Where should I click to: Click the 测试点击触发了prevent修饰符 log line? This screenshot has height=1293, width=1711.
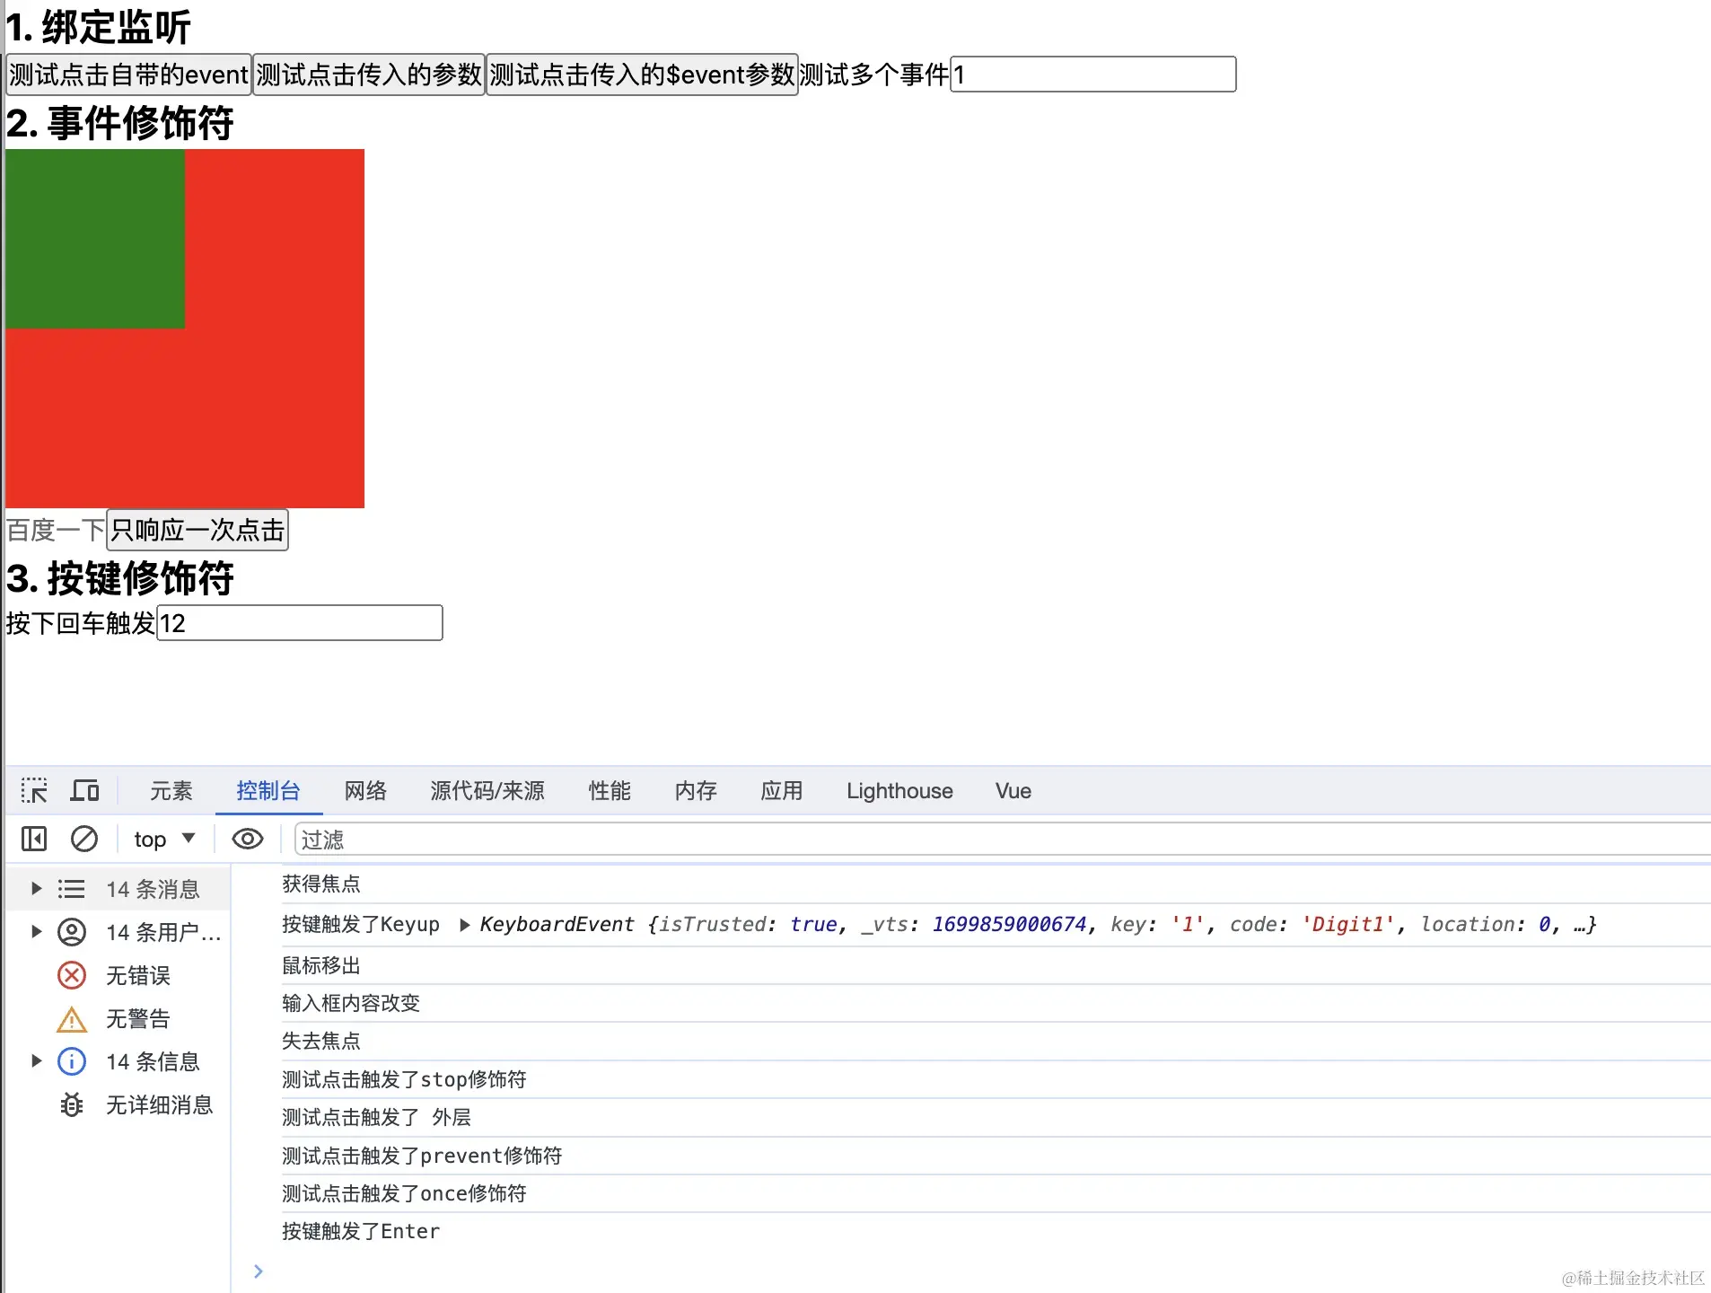coord(422,1157)
